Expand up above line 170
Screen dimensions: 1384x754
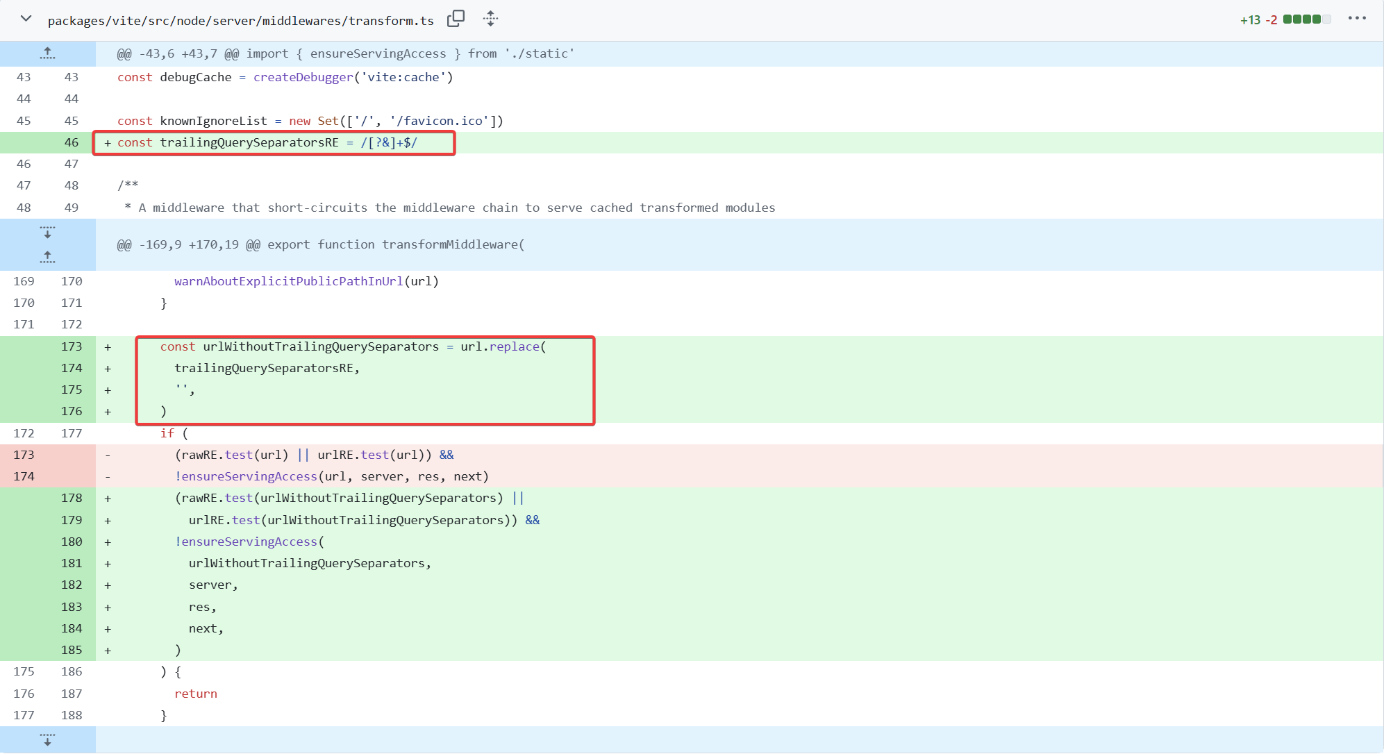[x=47, y=258]
